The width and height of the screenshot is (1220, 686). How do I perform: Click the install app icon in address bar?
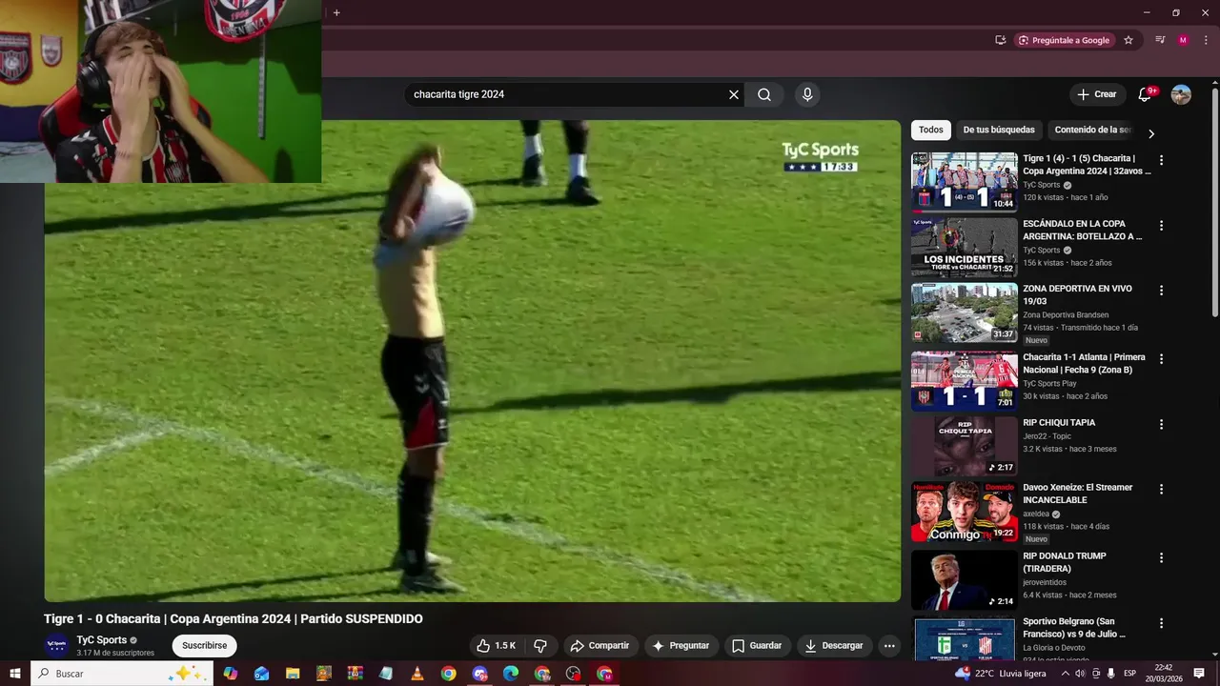[x=1000, y=40]
